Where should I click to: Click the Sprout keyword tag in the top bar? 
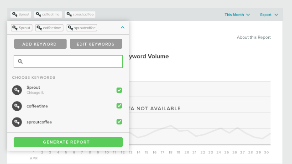[21, 14]
